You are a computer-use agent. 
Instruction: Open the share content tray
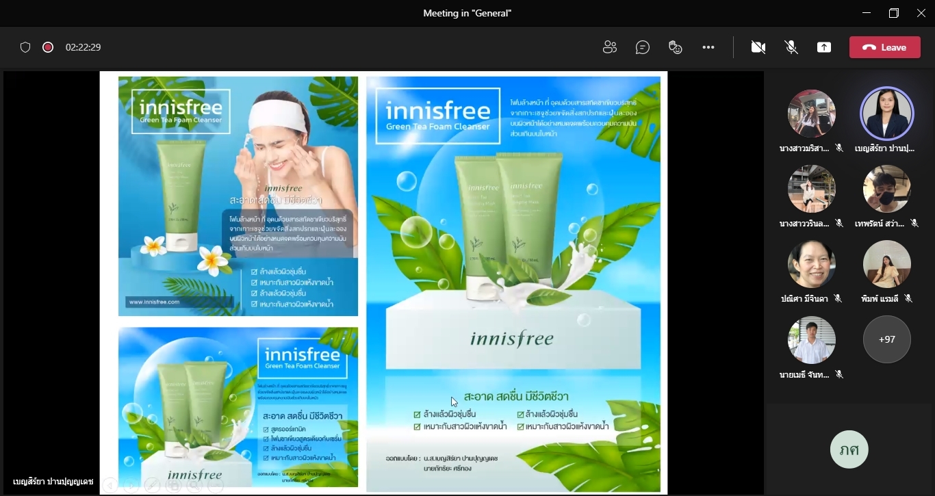coord(824,47)
